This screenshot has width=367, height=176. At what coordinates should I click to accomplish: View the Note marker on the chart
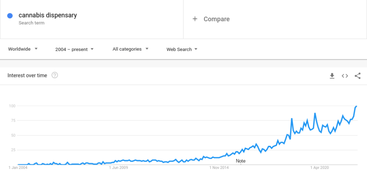point(240,161)
